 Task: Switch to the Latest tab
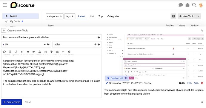point(82,16)
